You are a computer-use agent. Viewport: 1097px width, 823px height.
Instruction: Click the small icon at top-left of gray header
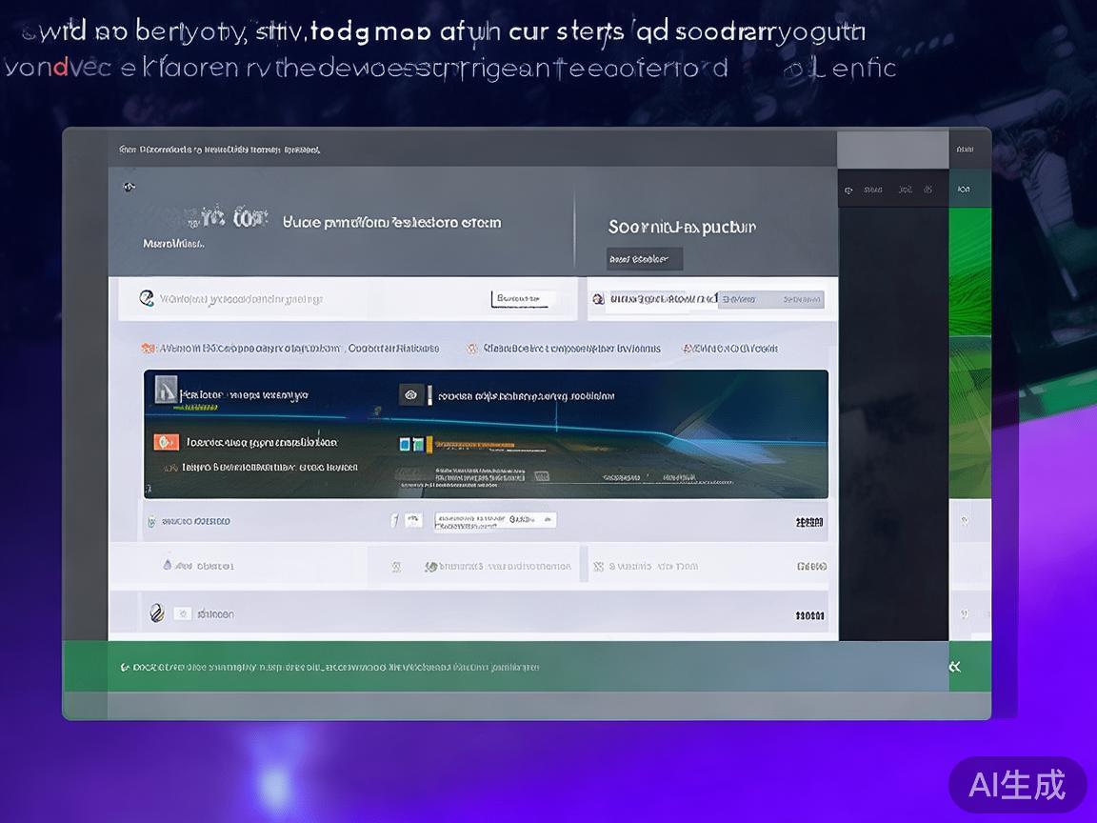tap(130, 187)
